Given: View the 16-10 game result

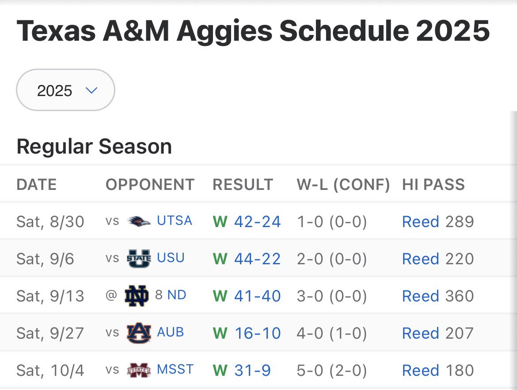Looking at the screenshot, I should tap(257, 333).
